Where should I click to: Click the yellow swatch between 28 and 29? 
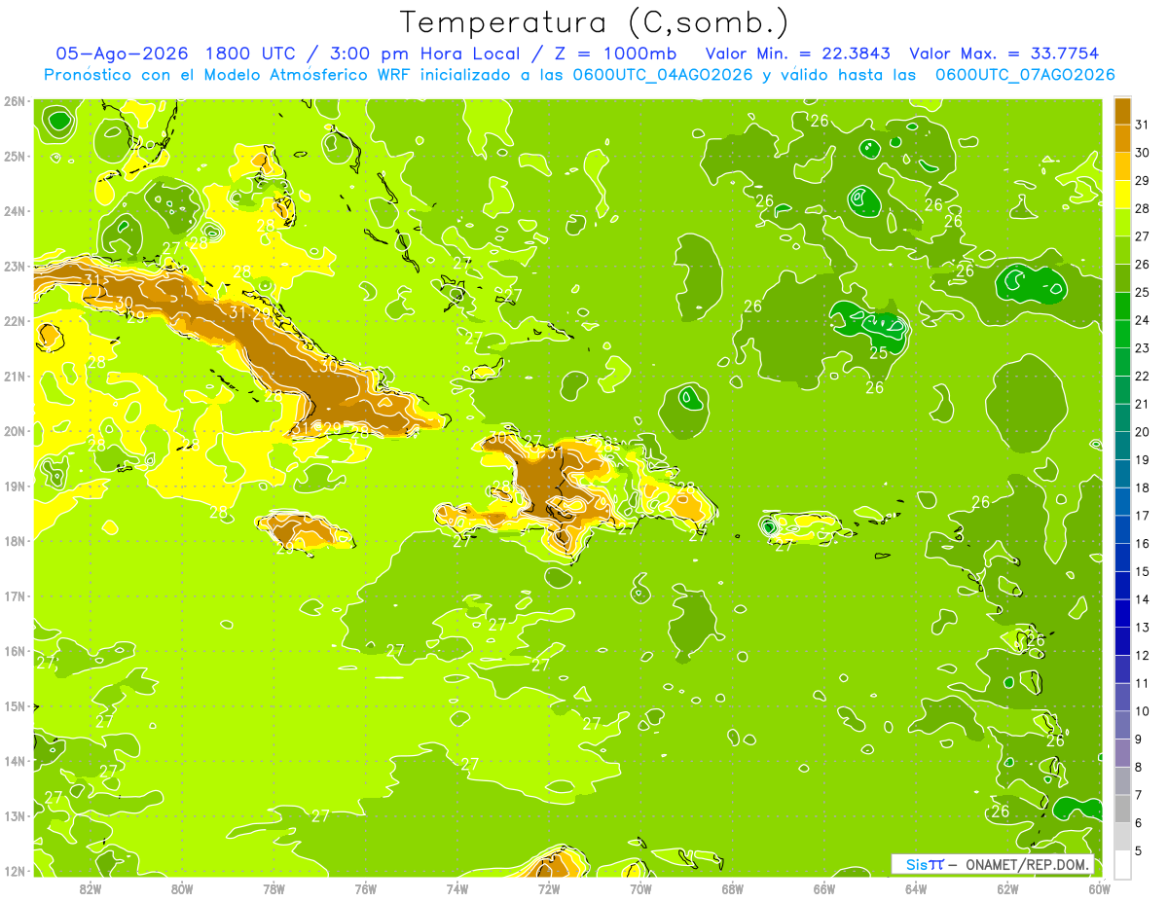1122,195
